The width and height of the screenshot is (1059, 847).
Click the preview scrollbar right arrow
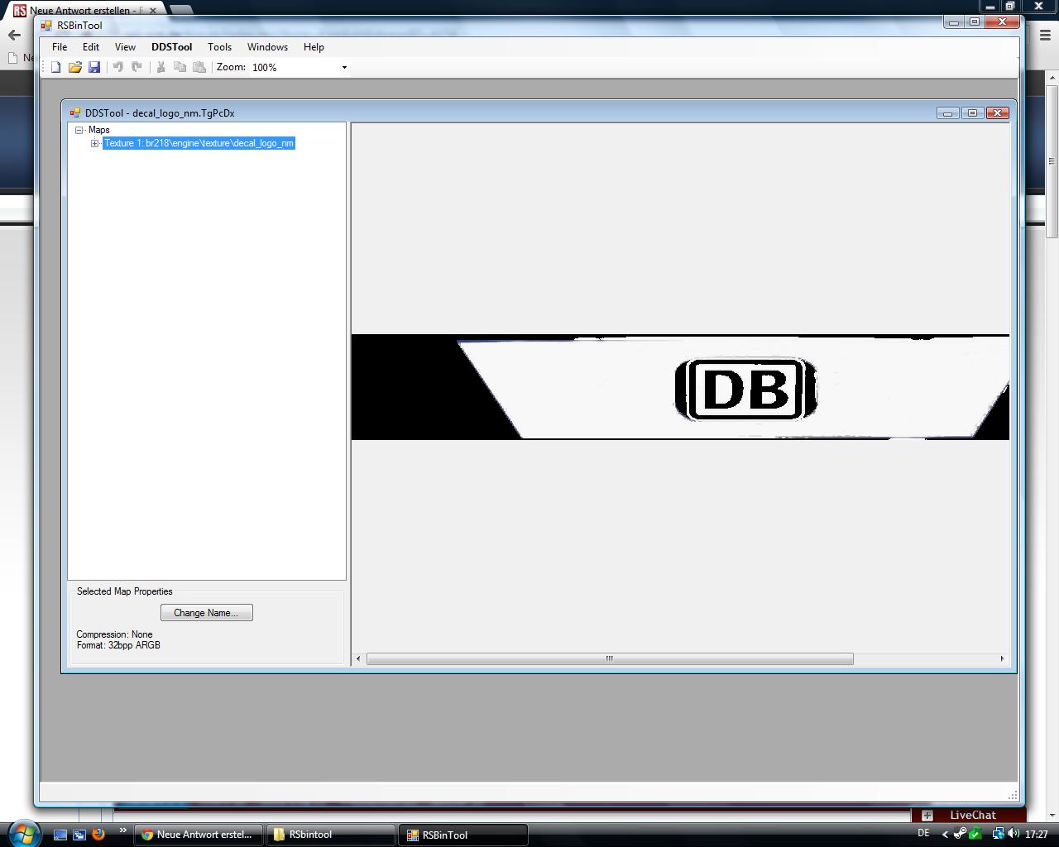pyautogui.click(x=1002, y=658)
